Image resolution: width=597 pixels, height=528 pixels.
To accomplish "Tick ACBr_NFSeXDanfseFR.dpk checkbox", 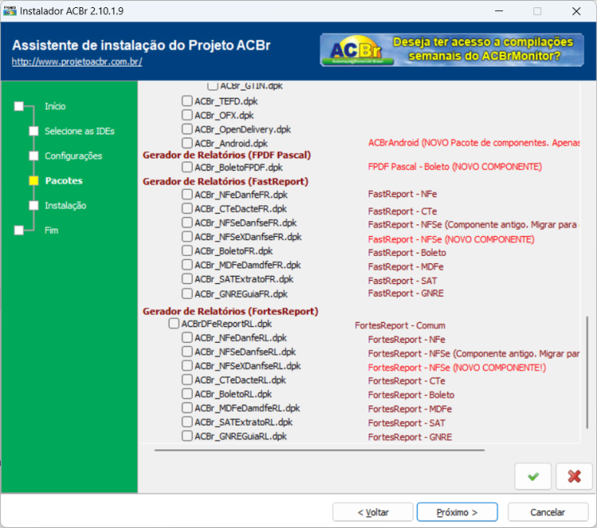I will pos(187,237).
